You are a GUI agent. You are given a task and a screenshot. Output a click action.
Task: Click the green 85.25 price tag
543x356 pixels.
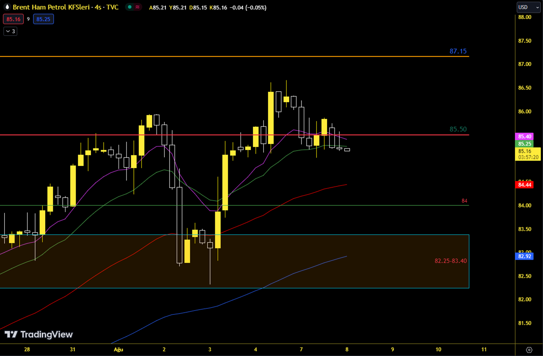[524, 144]
